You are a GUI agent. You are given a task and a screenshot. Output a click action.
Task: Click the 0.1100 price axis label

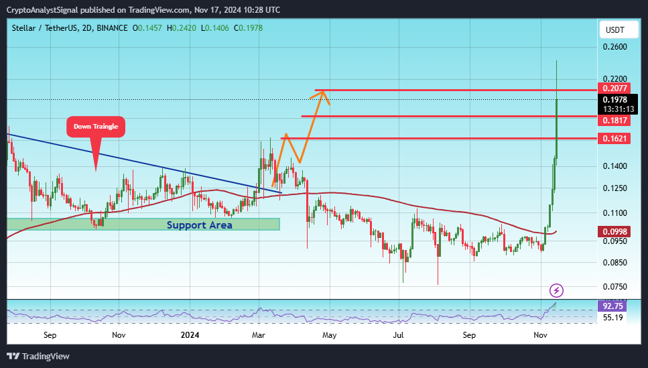[615, 213]
